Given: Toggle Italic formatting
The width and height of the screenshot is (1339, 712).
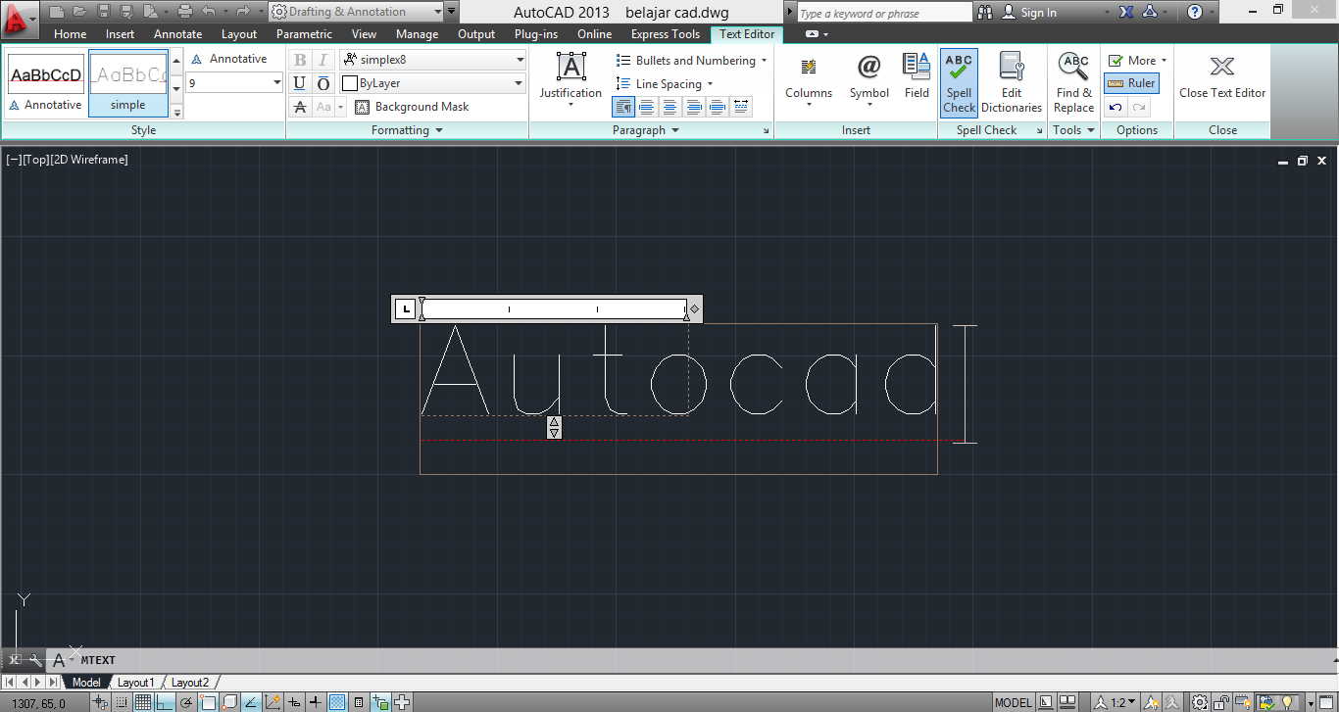Looking at the screenshot, I should pos(322,60).
